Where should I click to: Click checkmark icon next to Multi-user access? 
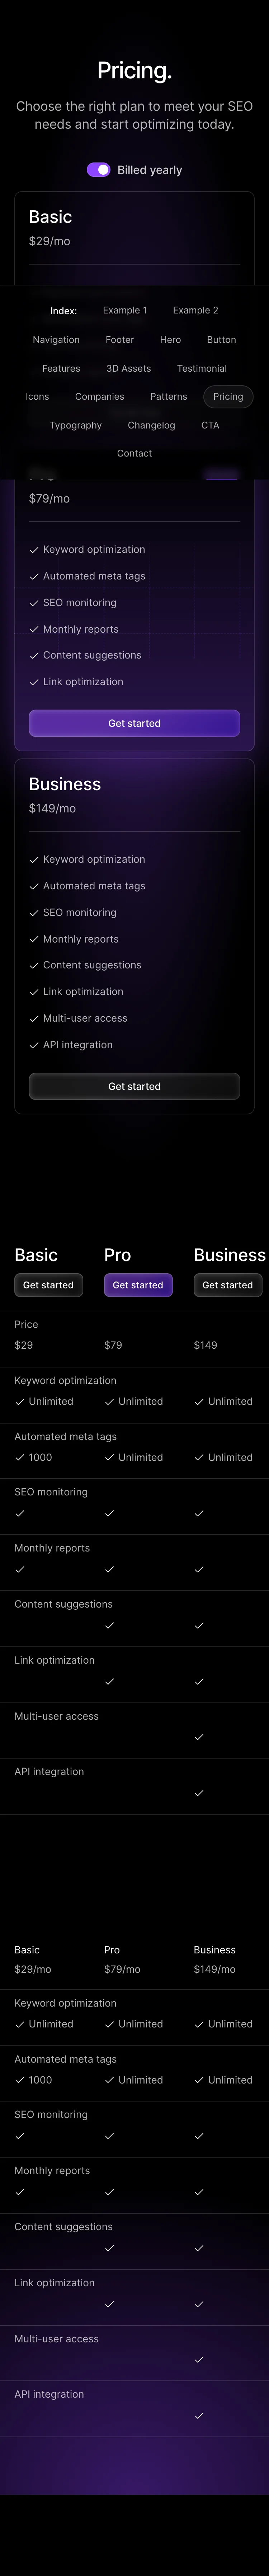point(34,1018)
